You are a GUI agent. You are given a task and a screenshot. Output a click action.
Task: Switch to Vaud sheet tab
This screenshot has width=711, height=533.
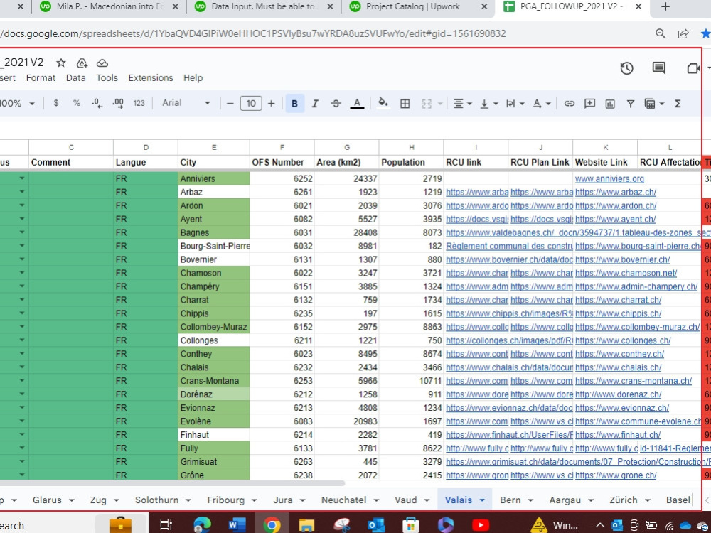coord(405,500)
